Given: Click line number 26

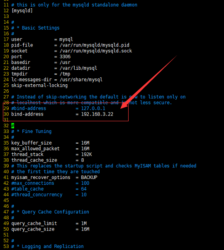Looking at the screenshot, I should pos(6,91).
